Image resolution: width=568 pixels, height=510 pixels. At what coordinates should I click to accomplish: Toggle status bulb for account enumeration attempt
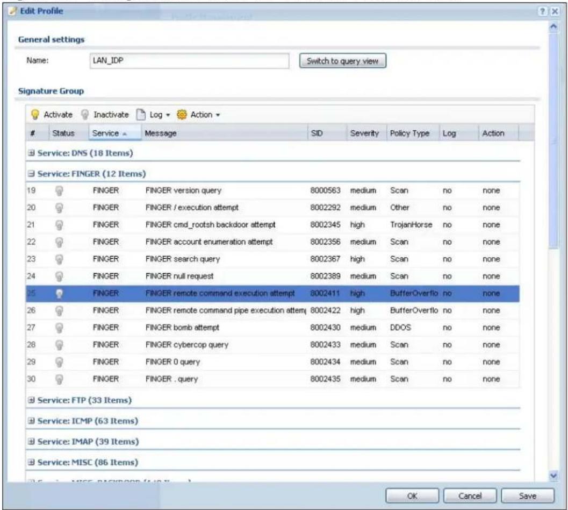tap(59, 242)
